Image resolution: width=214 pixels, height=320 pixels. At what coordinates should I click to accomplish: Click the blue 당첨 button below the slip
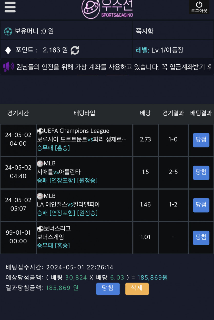108,289
